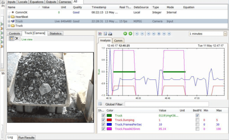This screenshot has height=140, width=229.
Task: Click the green Truck color swatch
Action: [109, 116]
